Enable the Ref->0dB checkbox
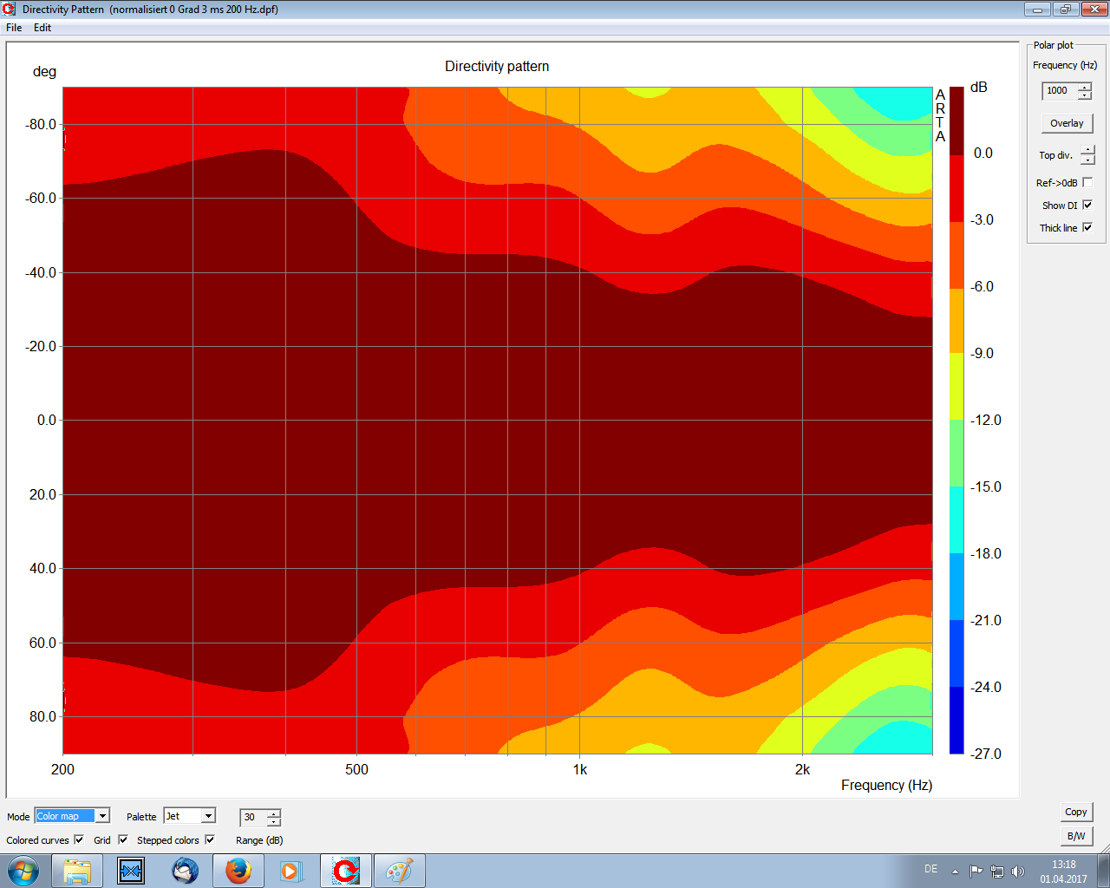Image resolution: width=1110 pixels, height=888 pixels. (1087, 182)
